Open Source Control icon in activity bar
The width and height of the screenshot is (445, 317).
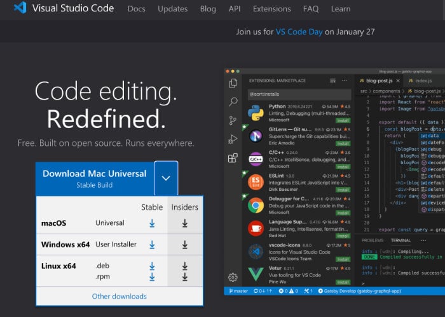tap(233, 120)
